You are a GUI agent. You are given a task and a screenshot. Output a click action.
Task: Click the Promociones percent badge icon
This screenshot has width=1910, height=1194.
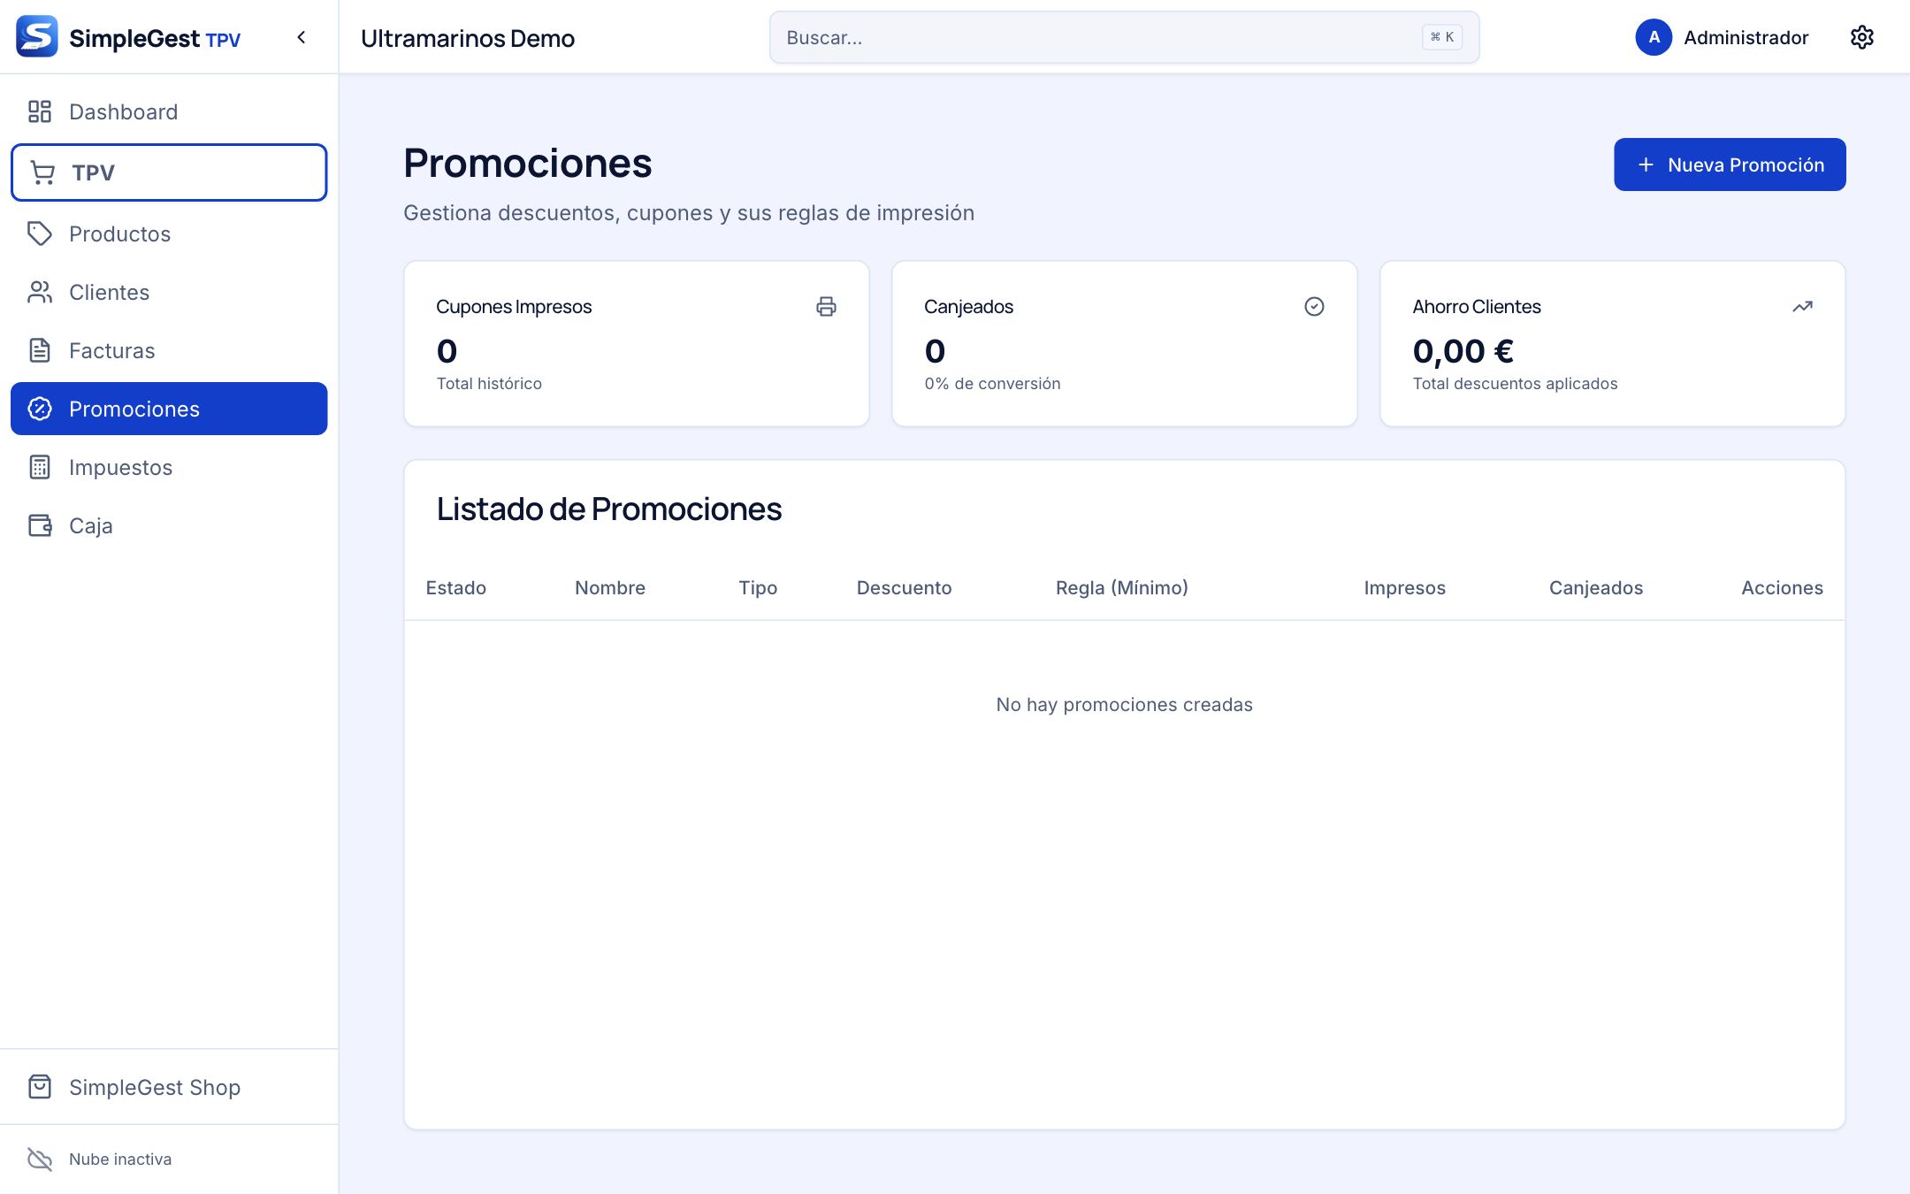[40, 409]
